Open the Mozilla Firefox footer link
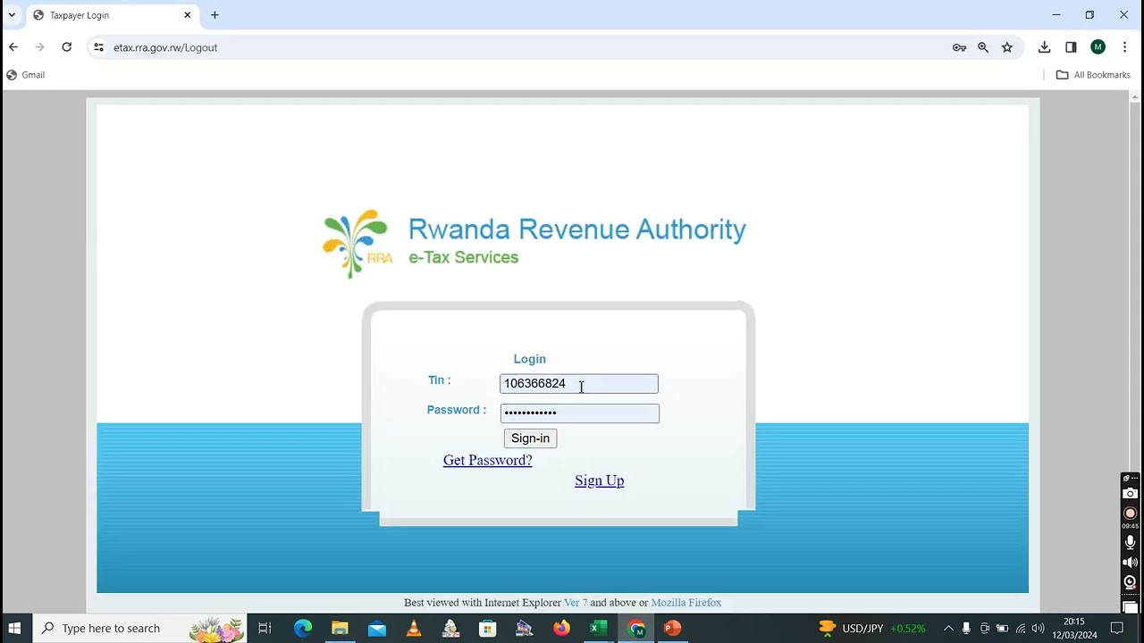Screen dimensions: 1144x643 [x=686, y=603]
